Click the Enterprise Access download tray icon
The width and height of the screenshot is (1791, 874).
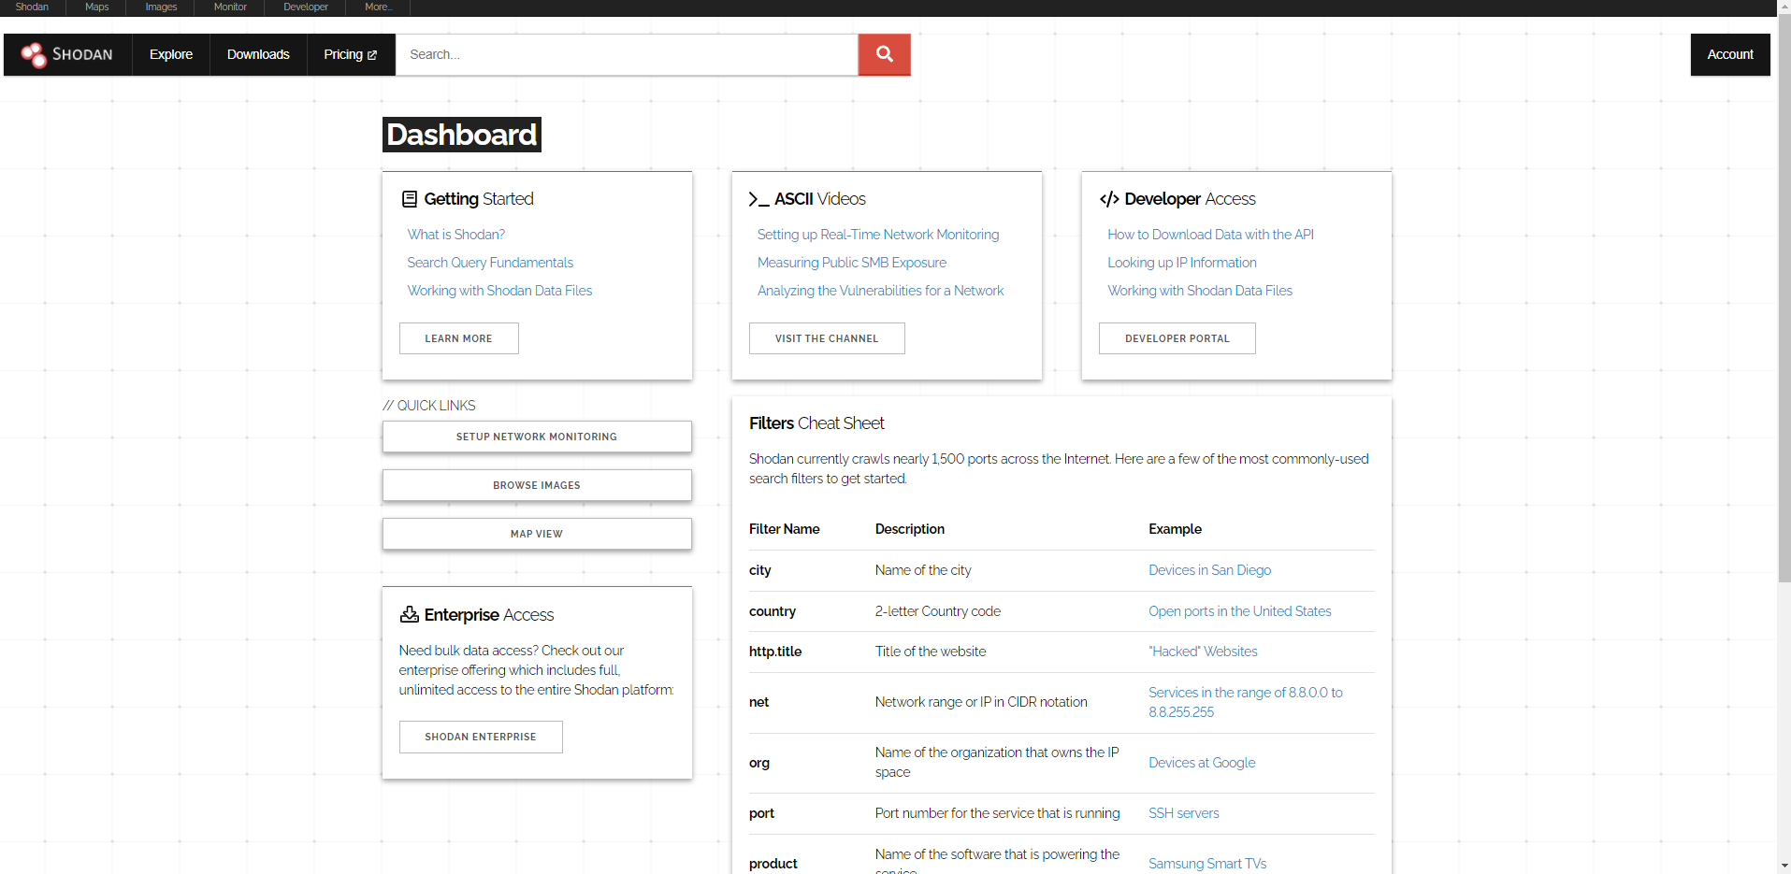(x=410, y=614)
